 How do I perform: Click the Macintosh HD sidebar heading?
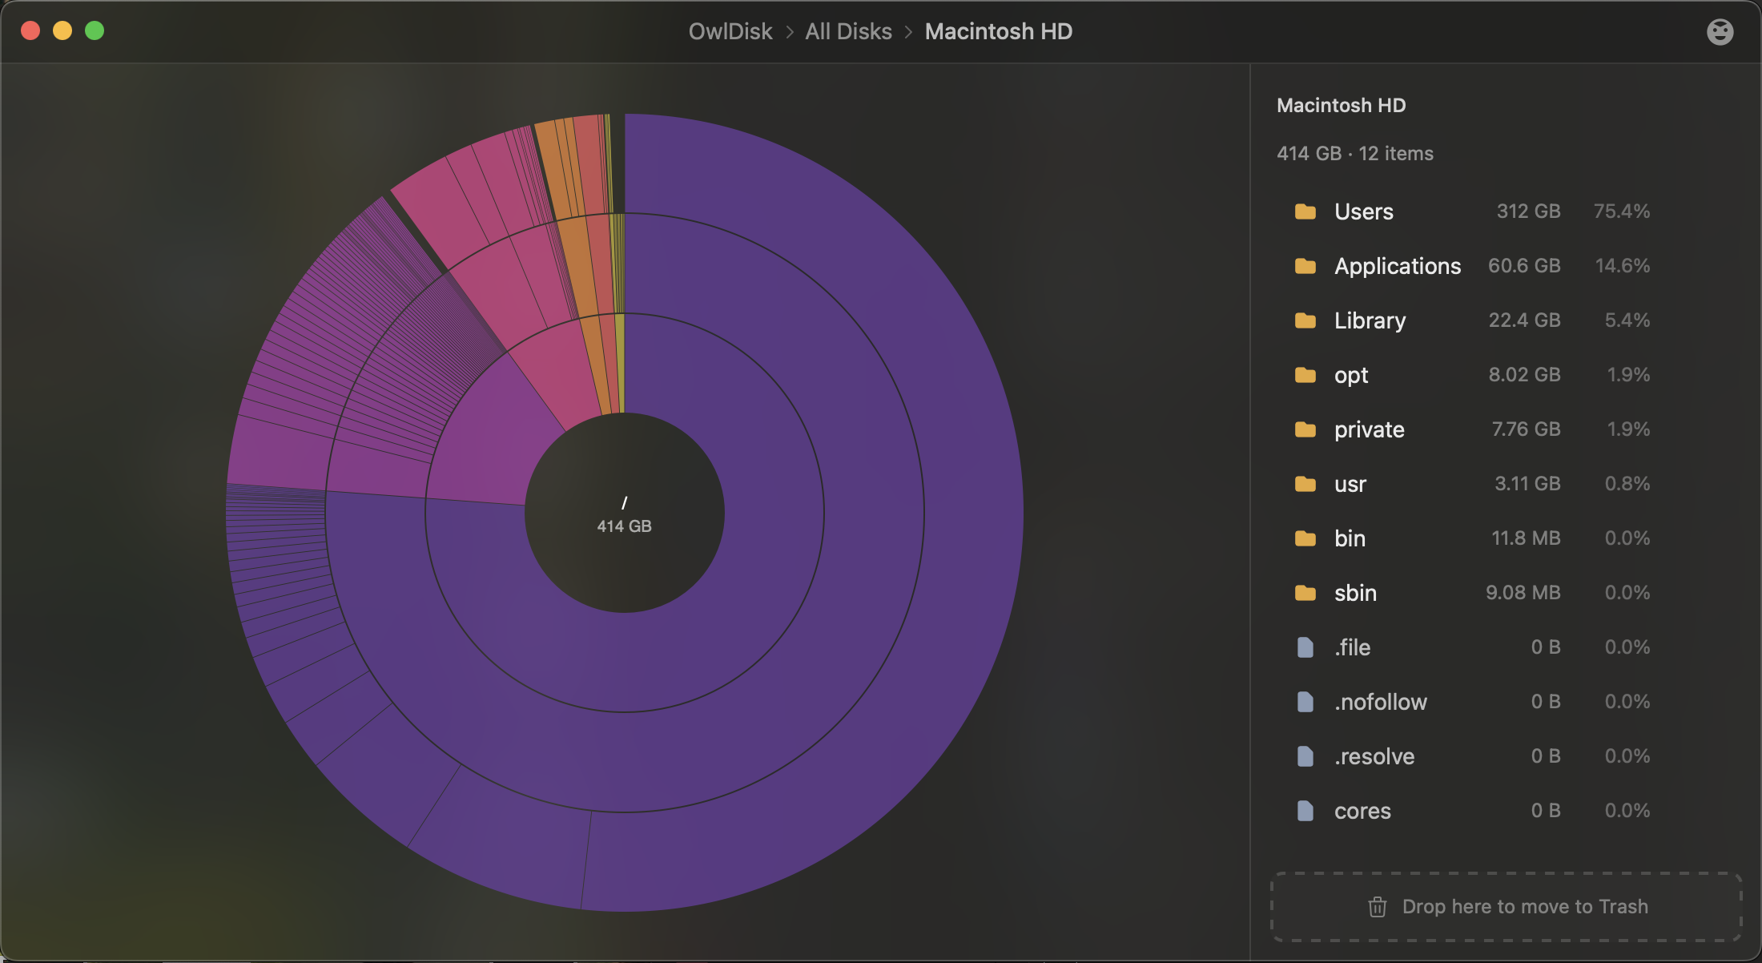[1341, 106]
